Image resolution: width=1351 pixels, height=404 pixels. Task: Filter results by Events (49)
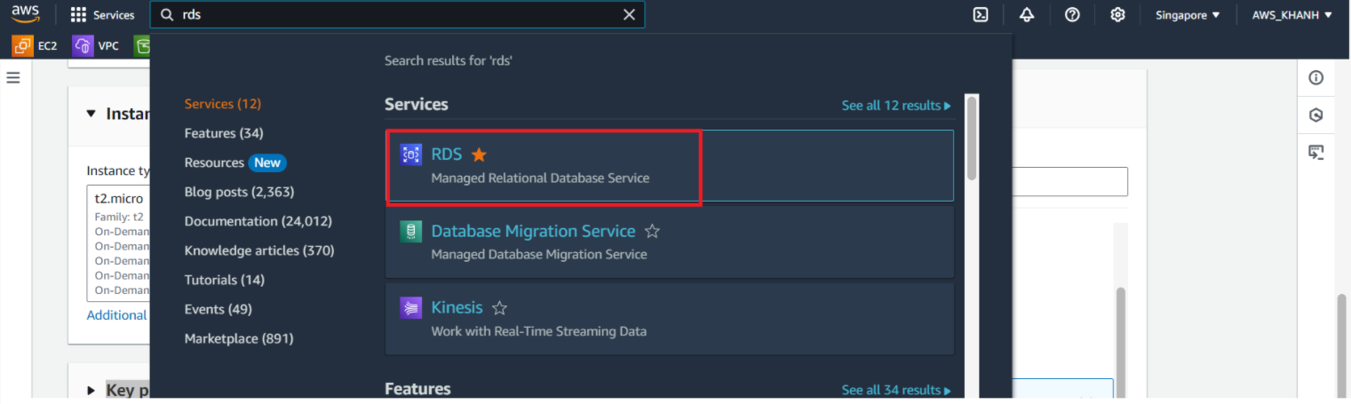219,309
